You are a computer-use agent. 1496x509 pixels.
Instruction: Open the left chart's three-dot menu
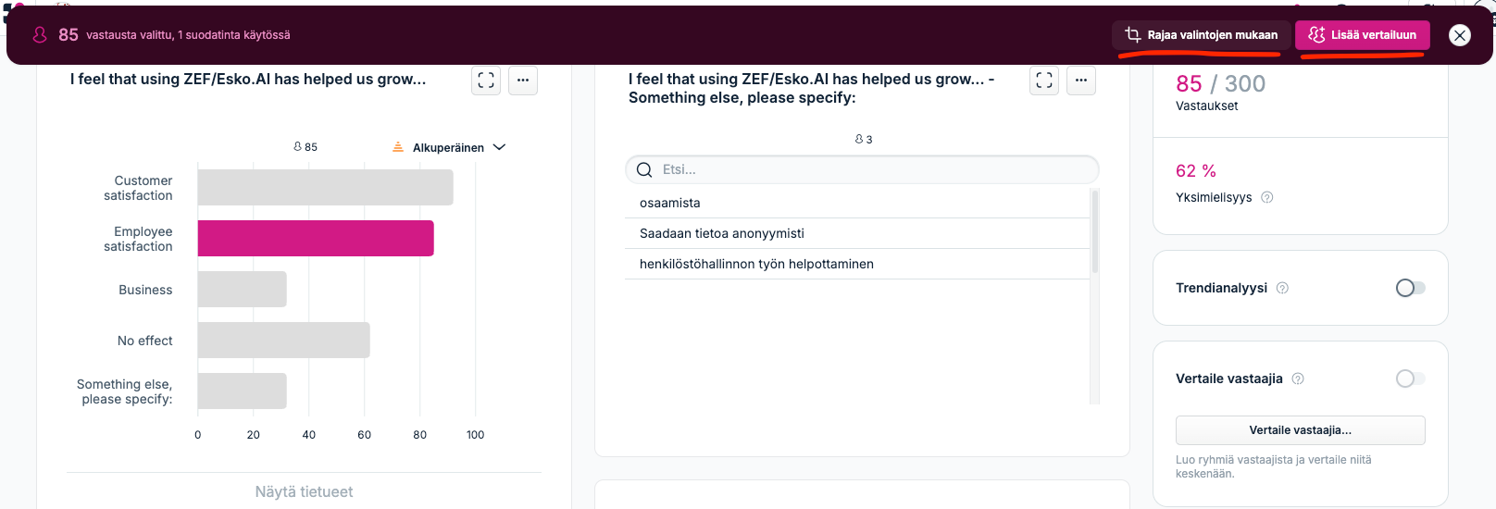coord(523,81)
